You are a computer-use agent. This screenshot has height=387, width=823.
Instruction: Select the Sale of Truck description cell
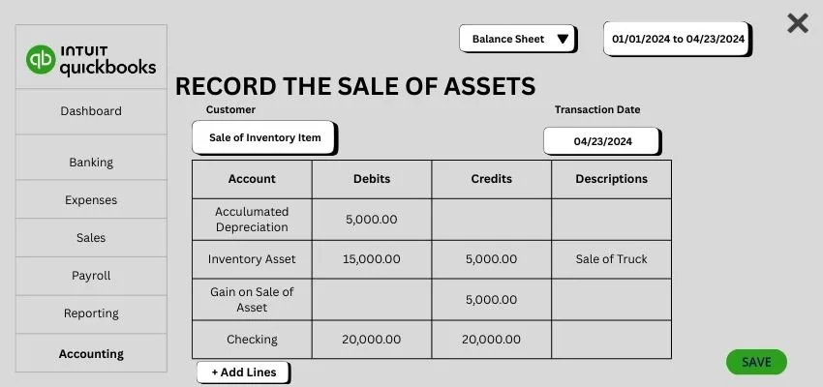pos(611,259)
